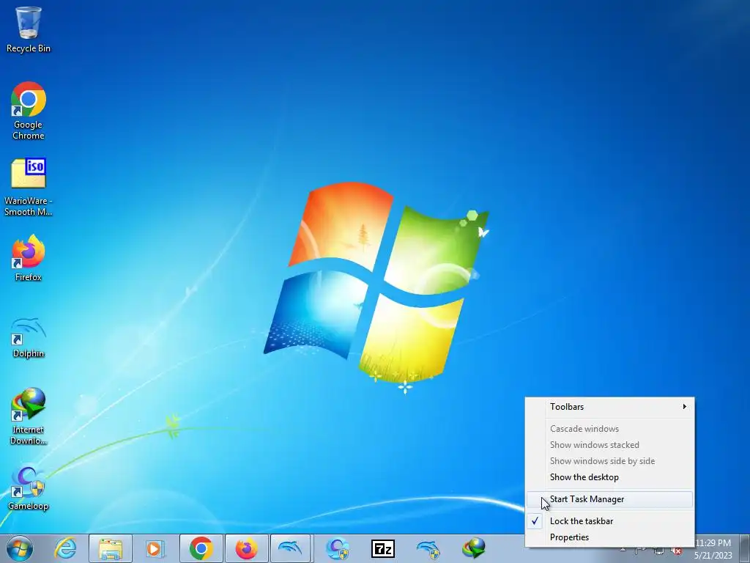Launch Internet Explorer from the taskbar
This screenshot has width=750, height=563.
tap(65, 548)
